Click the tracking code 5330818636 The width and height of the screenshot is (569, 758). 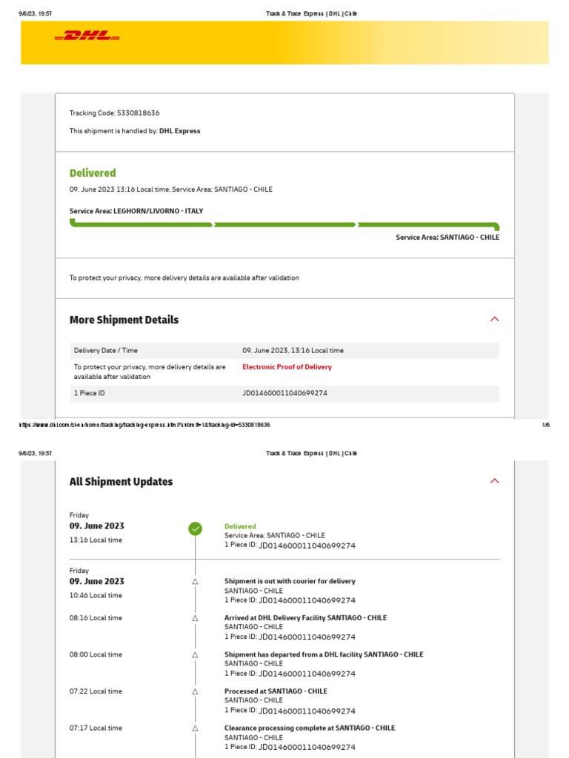(138, 113)
